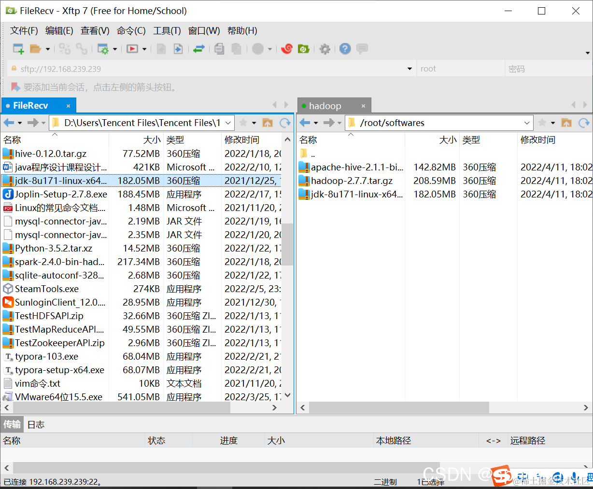Open the Properties gear-window toolbar icon
Screen dimensions: 593x489
click(103, 49)
